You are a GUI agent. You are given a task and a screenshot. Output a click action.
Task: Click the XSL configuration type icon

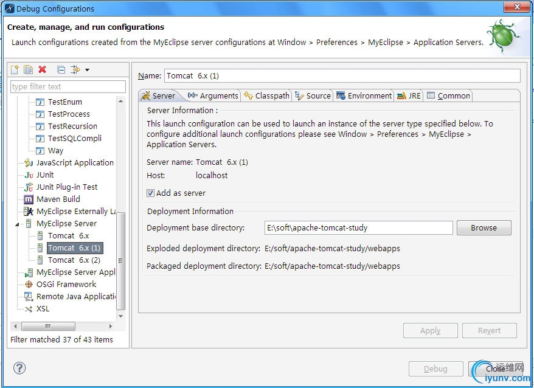(x=29, y=309)
